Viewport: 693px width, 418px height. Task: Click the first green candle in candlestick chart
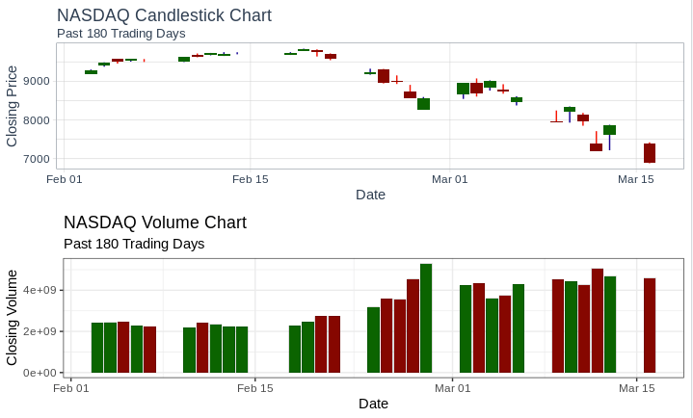coord(91,72)
